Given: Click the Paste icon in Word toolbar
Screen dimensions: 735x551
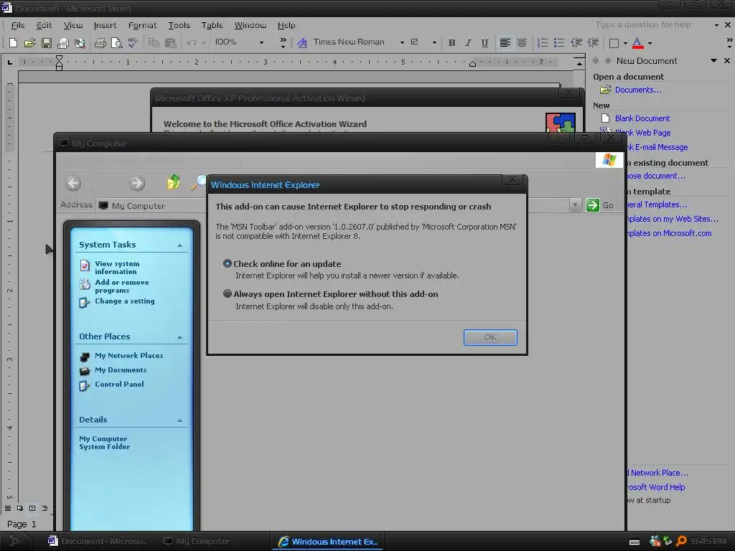Looking at the screenshot, I should tap(171, 43).
